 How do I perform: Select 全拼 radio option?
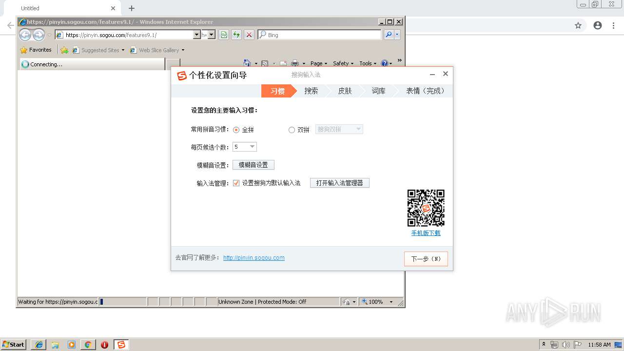pos(236,130)
